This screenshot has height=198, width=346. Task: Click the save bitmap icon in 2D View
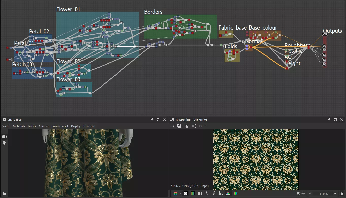tap(179, 126)
